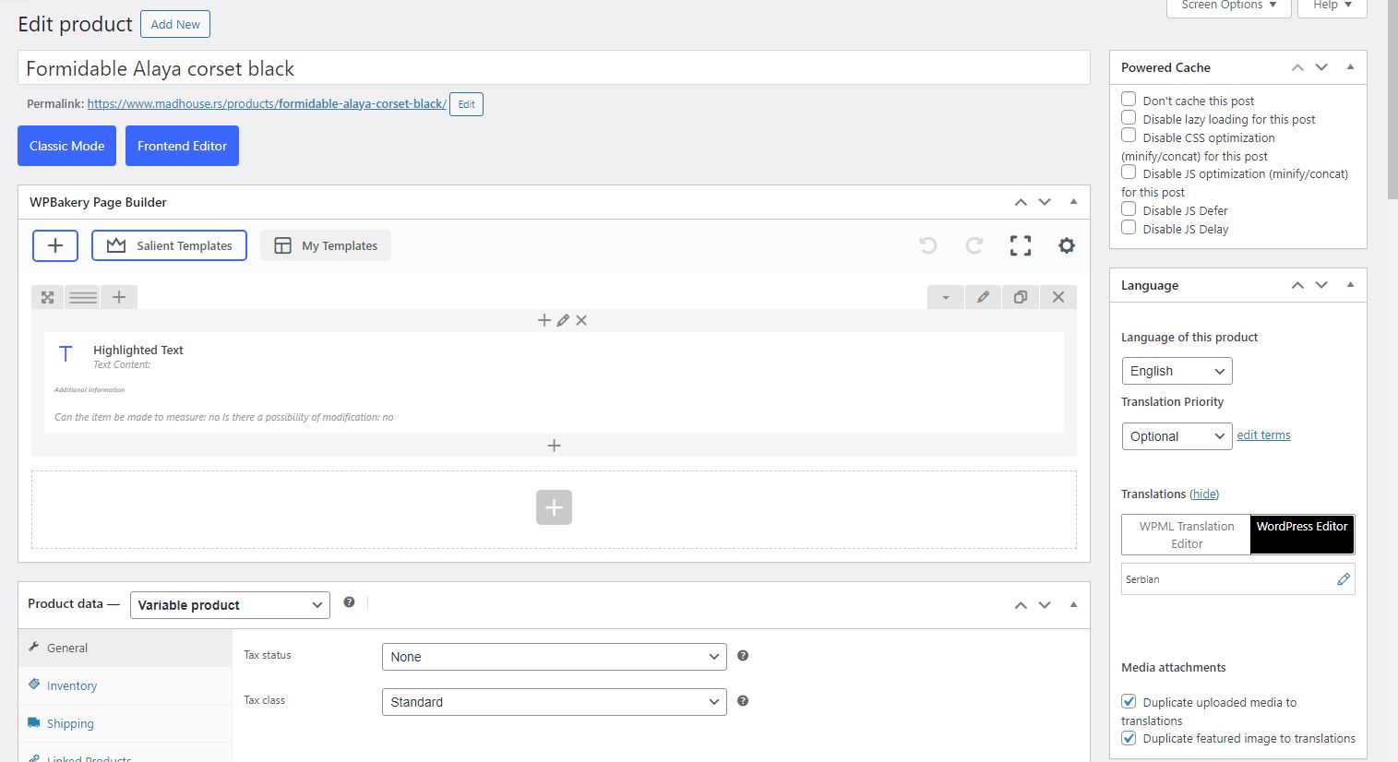The width and height of the screenshot is (1398, 762).
Task: Open the General product data tab
Action: tap(125, 648)
